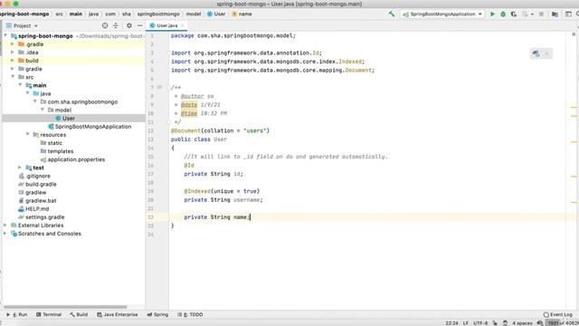
Task: Open the Java Enterprise tool window
Action: click(x=117, y=314)
